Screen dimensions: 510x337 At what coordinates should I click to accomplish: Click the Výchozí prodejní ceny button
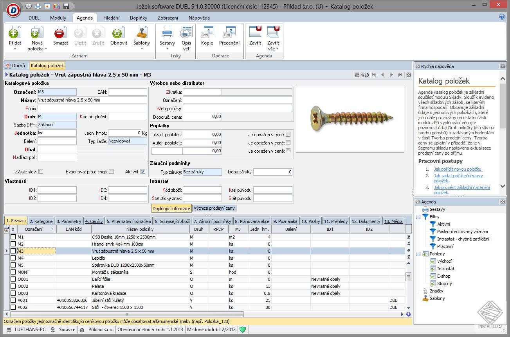(x=214, y=208)
